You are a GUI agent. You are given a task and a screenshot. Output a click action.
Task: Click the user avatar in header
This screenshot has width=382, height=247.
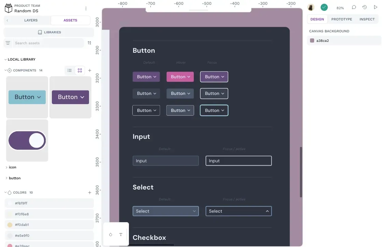pos(311,7)
